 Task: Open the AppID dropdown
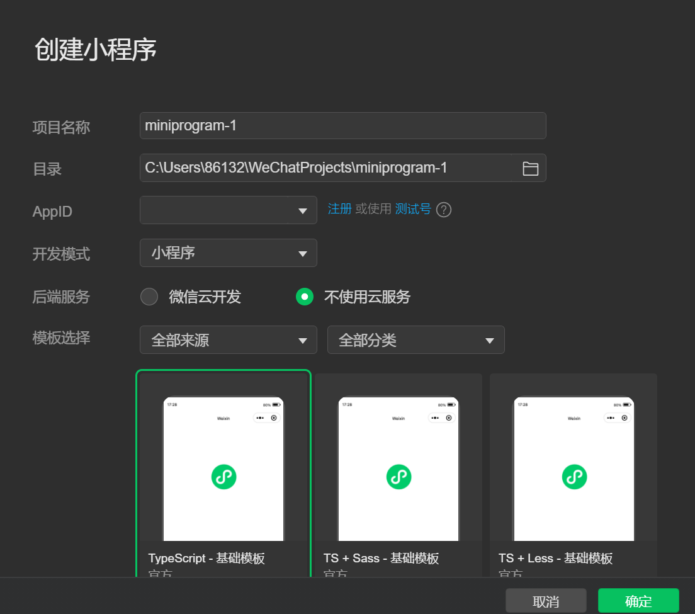point(229,210)
